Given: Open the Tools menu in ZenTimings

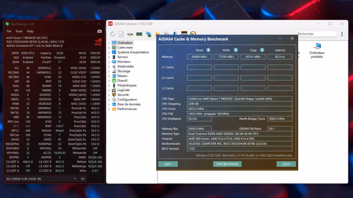Looking at the screenshot, I should (x=19, y=31).
